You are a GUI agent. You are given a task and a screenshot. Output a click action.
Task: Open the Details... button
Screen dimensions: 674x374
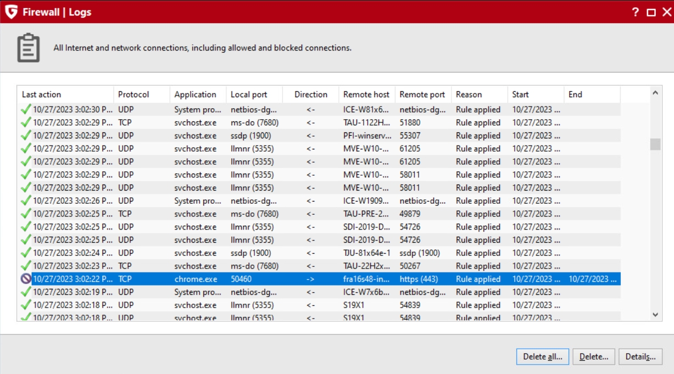[640, 357]
